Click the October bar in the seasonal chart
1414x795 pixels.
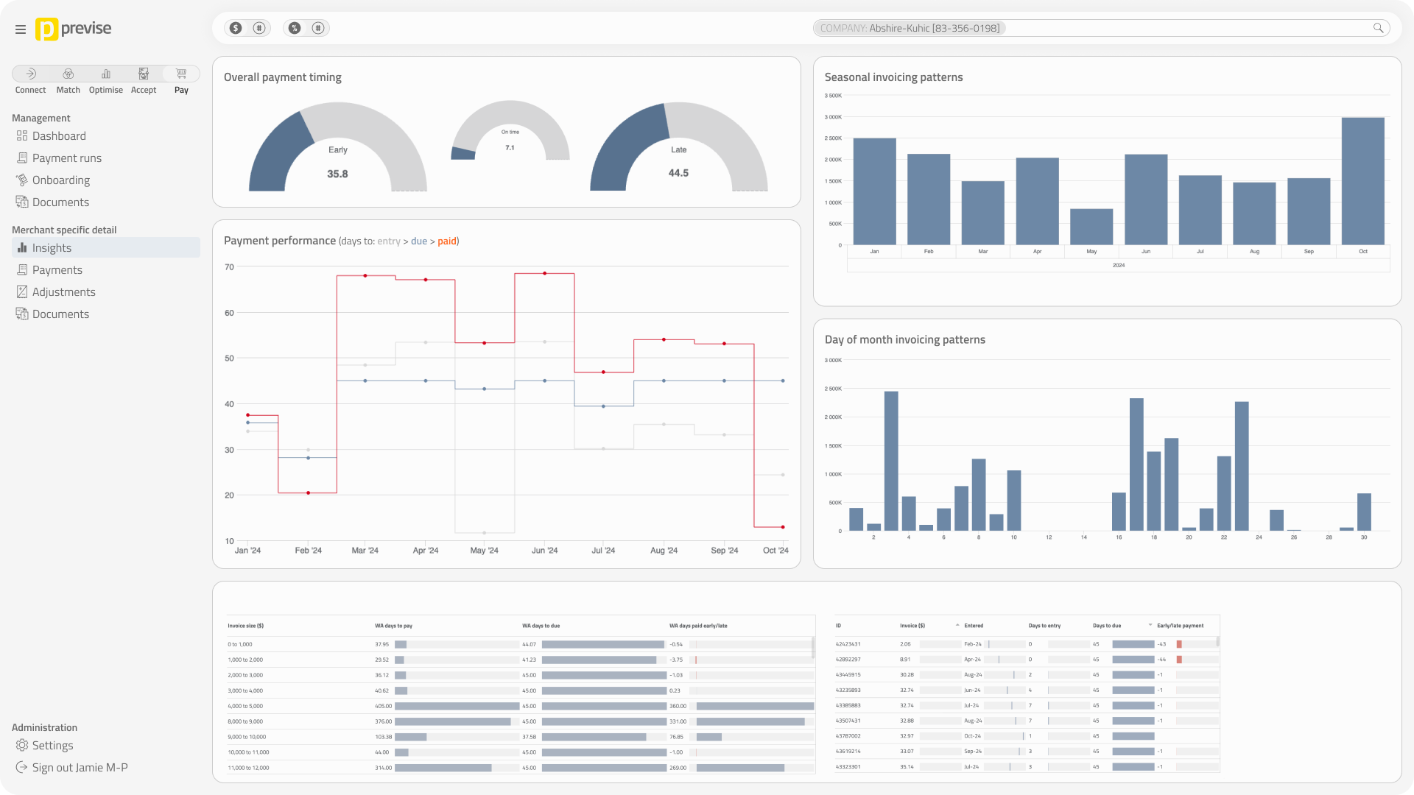click(x=1362, y=181)
